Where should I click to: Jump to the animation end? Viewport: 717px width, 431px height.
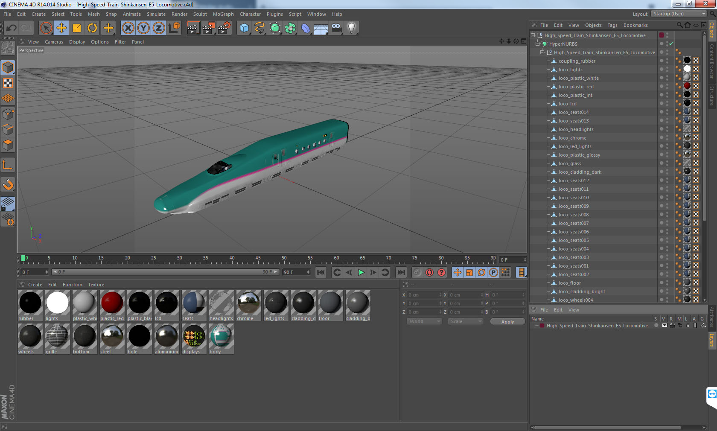pos(401,272)
